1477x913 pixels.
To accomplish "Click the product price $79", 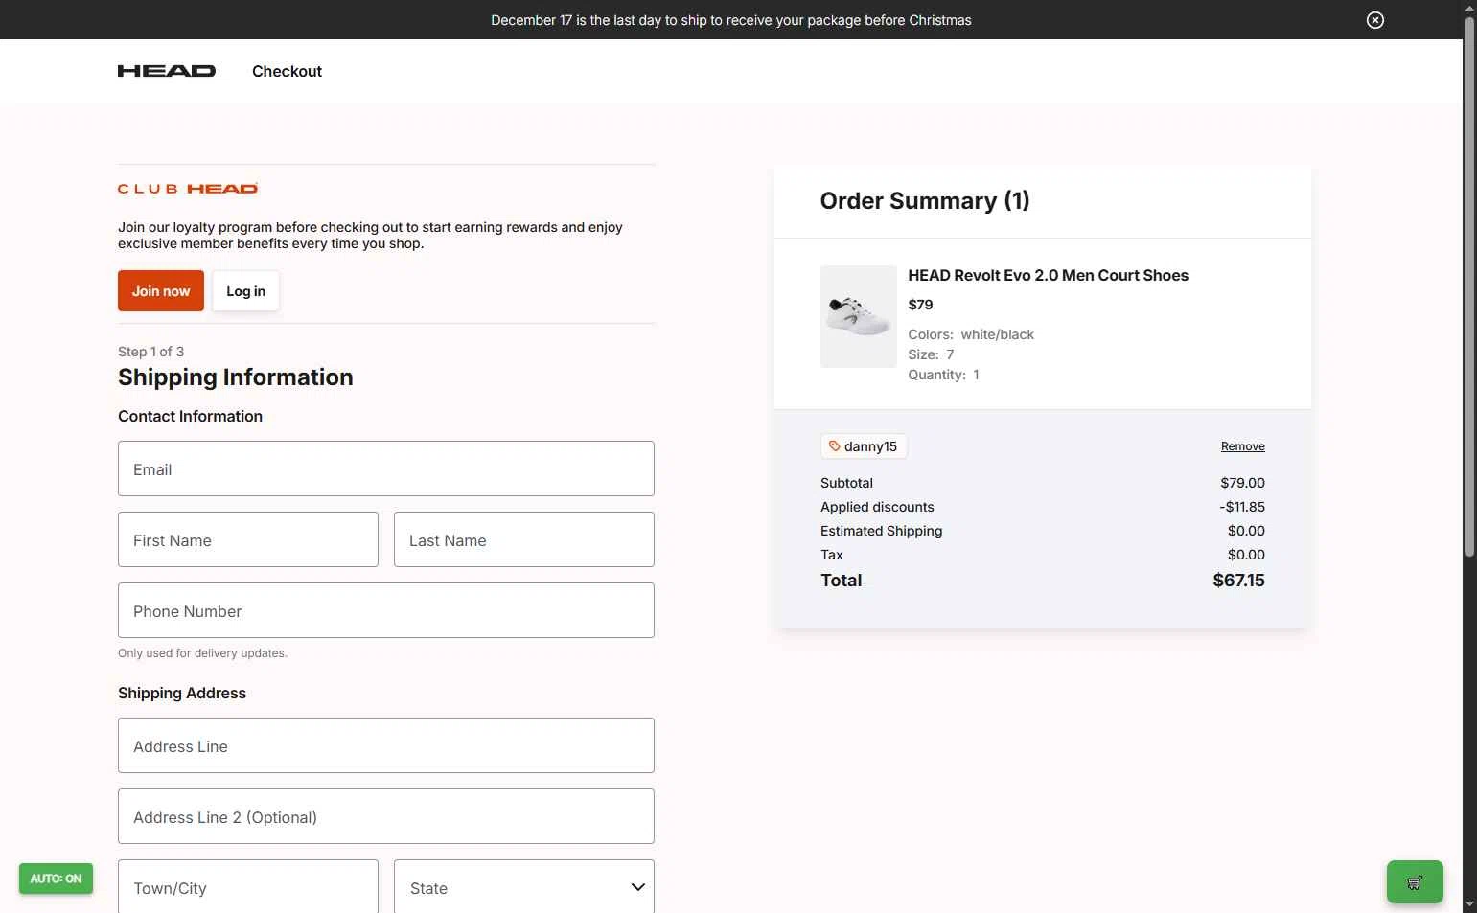I will click(x=920, y=305).
